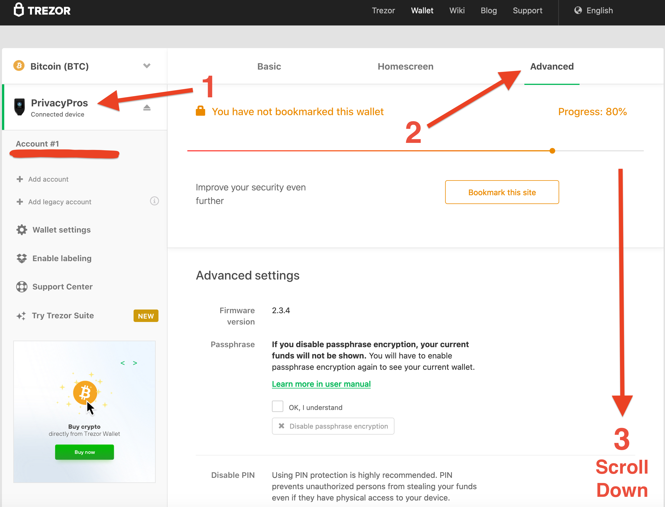Click Disable passphrase encryption button
Screen dimensions: 665x507
[333, 426]
